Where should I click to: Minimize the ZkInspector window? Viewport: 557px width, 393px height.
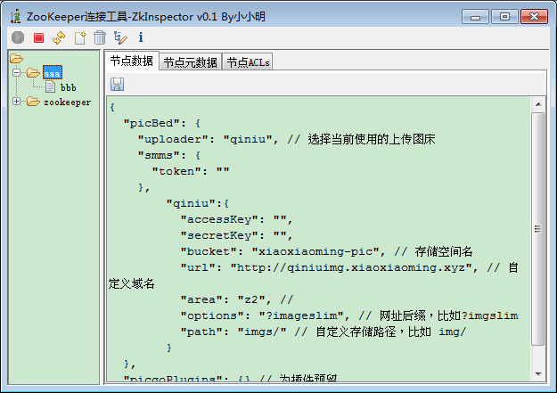click(x=475, y=17)
